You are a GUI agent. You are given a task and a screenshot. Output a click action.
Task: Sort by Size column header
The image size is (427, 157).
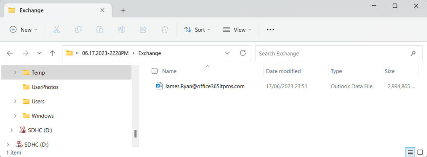[x=389, y=71]
